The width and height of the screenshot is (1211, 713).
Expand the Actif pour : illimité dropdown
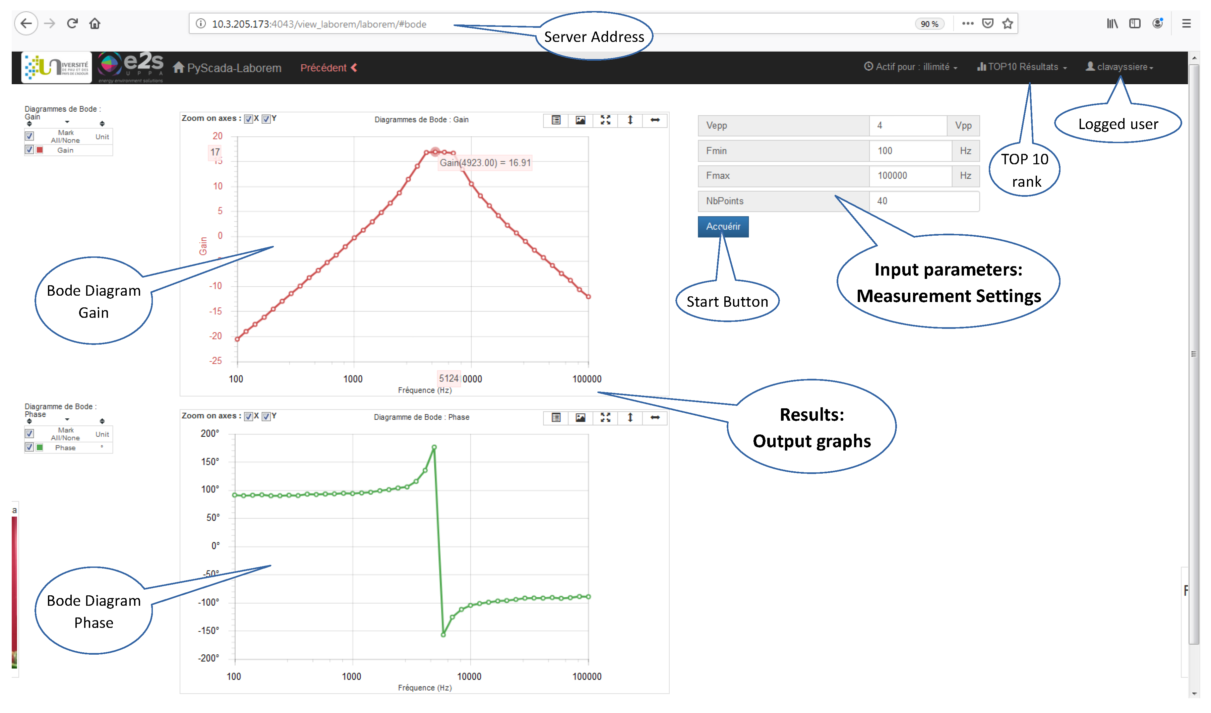click(911, 67)
